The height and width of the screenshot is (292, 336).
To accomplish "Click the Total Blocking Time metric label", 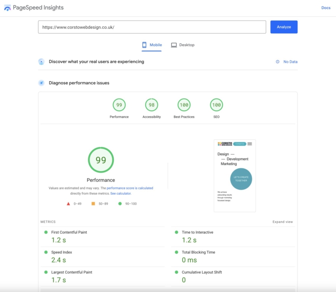I will pos(198,252).
